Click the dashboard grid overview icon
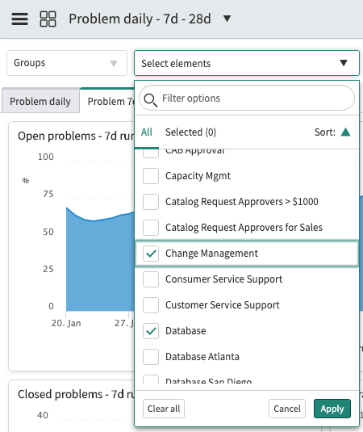 (48, 19)
